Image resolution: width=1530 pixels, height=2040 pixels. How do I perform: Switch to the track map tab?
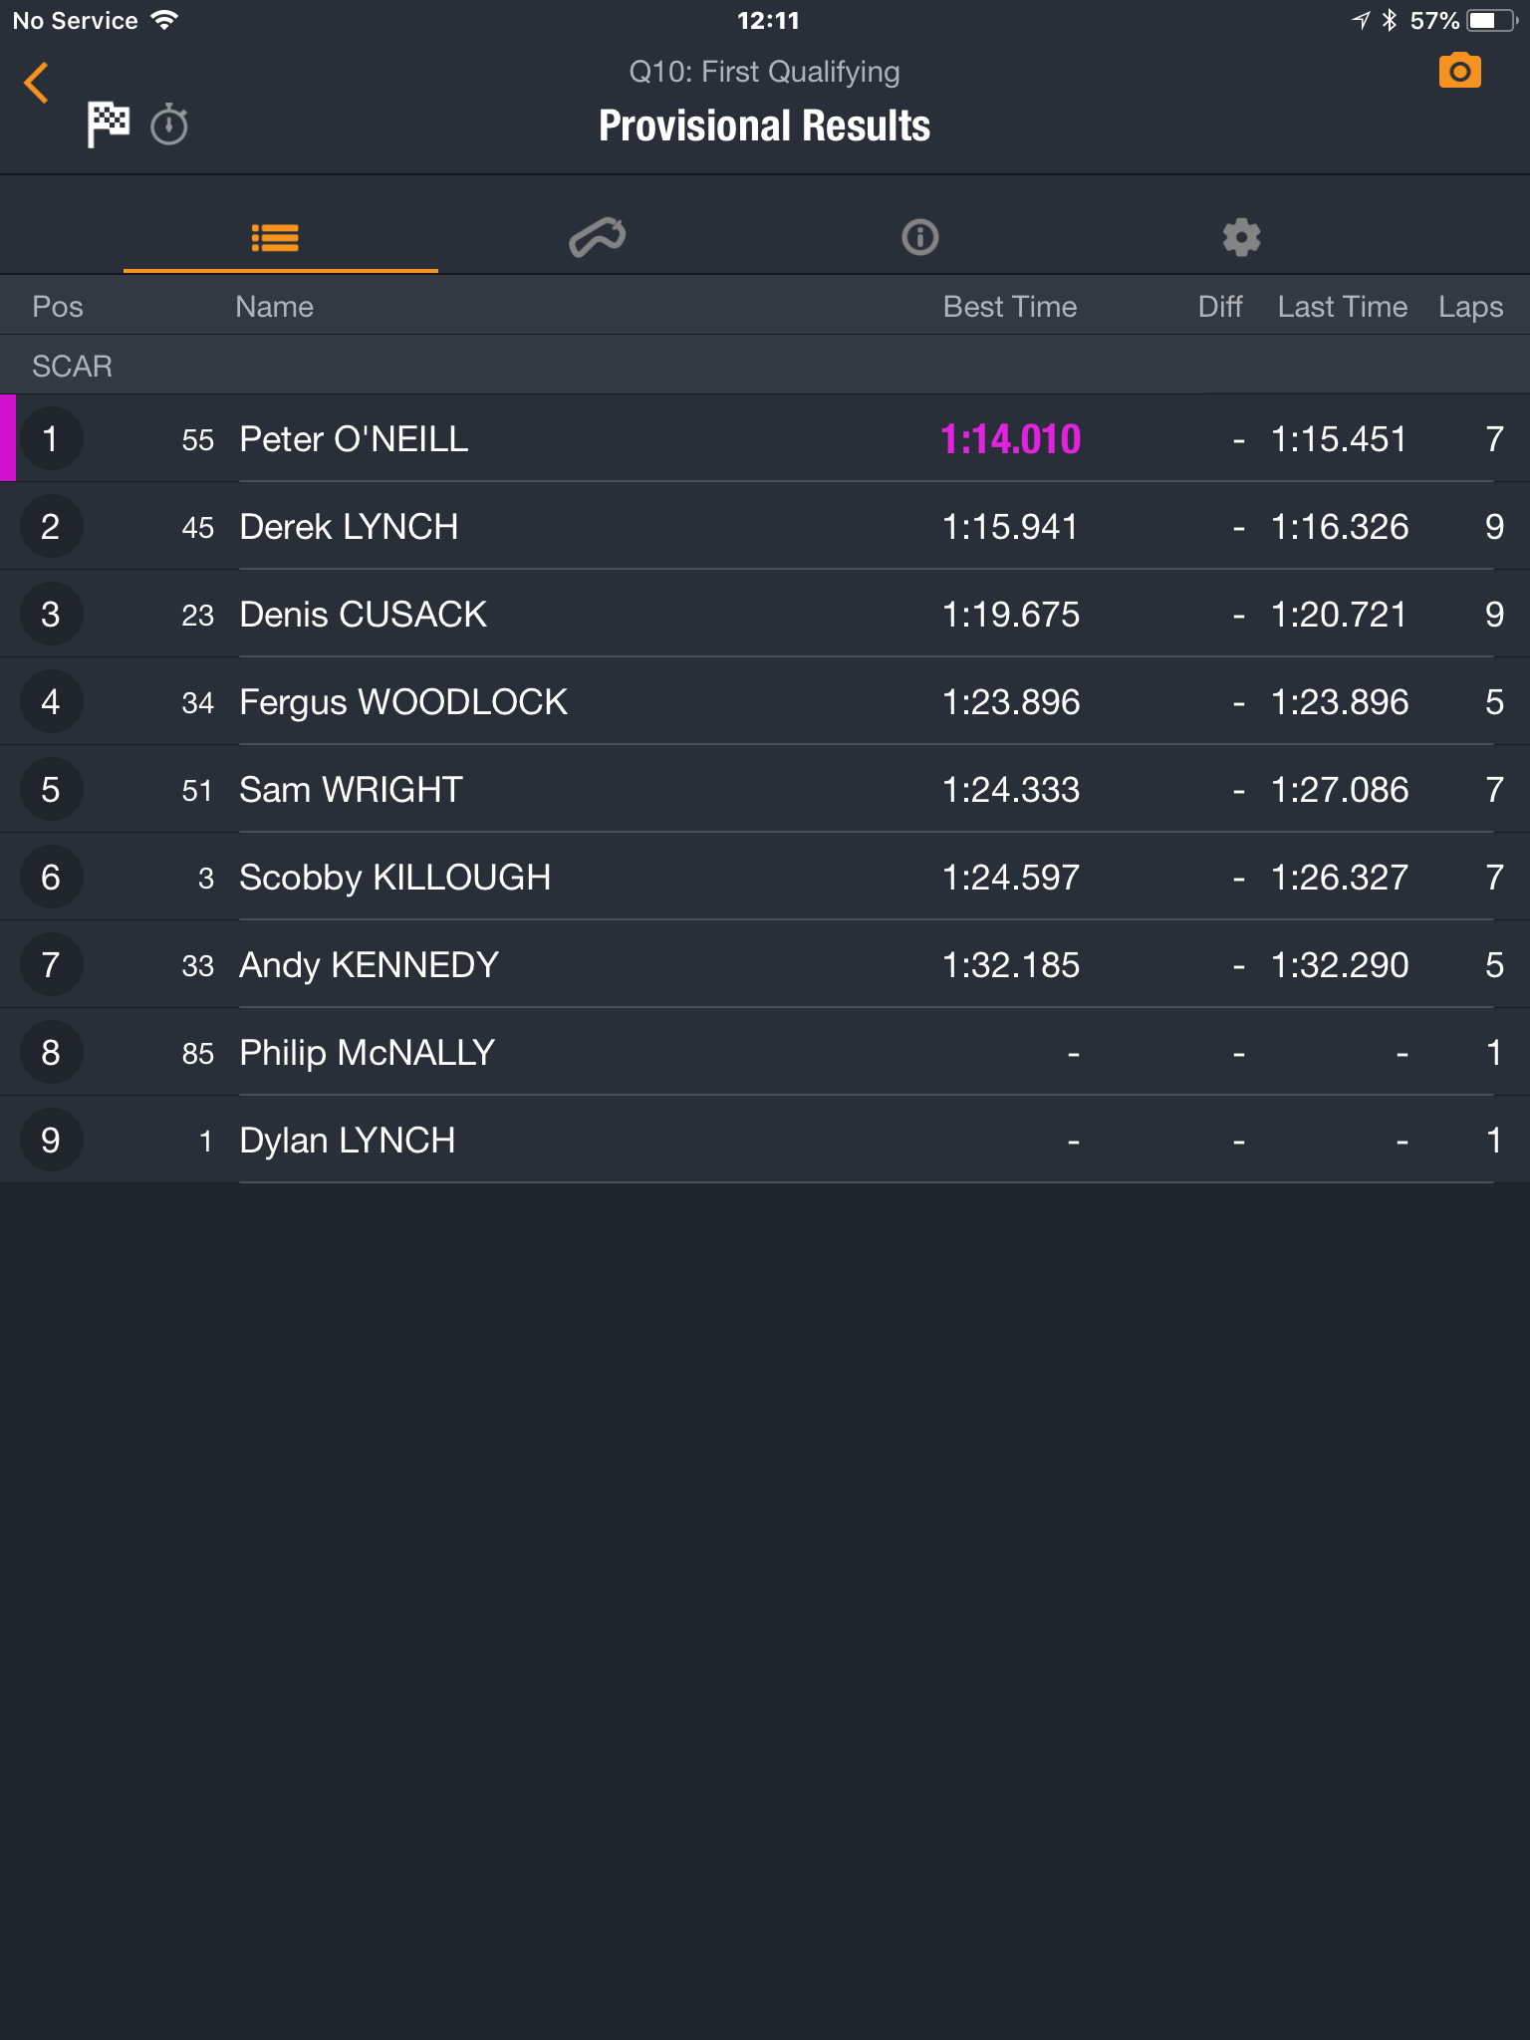(x=597, y=237)
